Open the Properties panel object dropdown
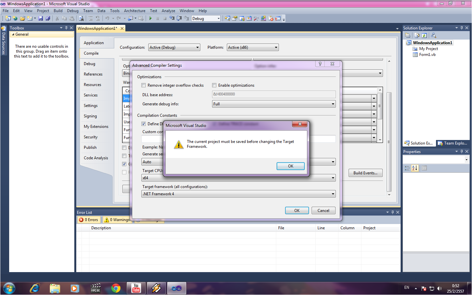The width and height of the screenshot is (472, 295). 466,160
